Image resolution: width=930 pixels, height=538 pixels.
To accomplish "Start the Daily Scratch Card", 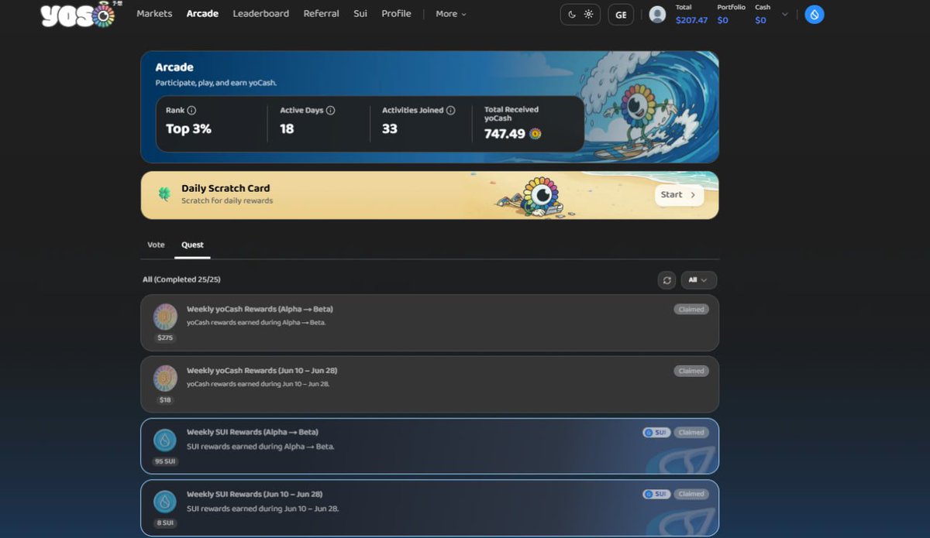I will (x=679, y=195).
